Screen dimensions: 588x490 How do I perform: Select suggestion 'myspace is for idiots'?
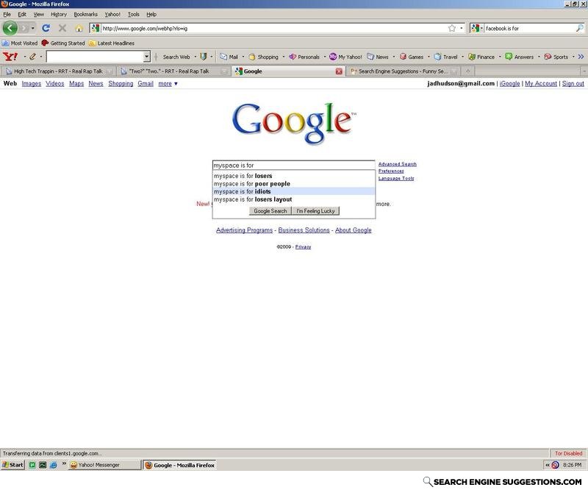[293, 191]
